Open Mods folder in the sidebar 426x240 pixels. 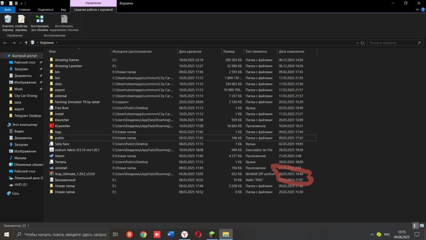tap(18, 89)
